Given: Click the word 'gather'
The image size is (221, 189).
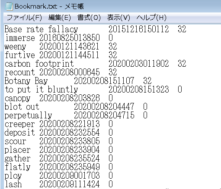Looking at the screenshot, I should 17,158.
